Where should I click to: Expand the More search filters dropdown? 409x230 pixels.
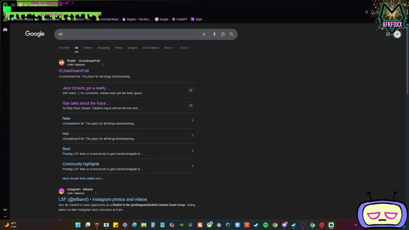coord(169,48)
